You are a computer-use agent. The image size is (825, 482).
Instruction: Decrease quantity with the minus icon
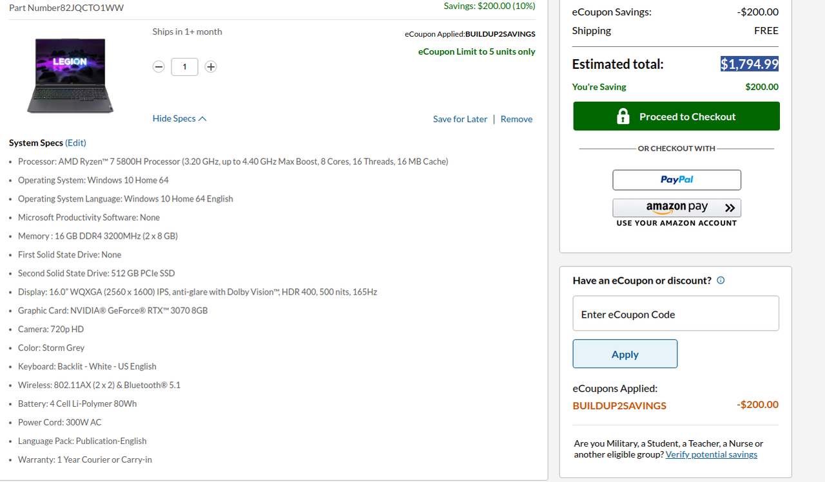tap(159, 66)
